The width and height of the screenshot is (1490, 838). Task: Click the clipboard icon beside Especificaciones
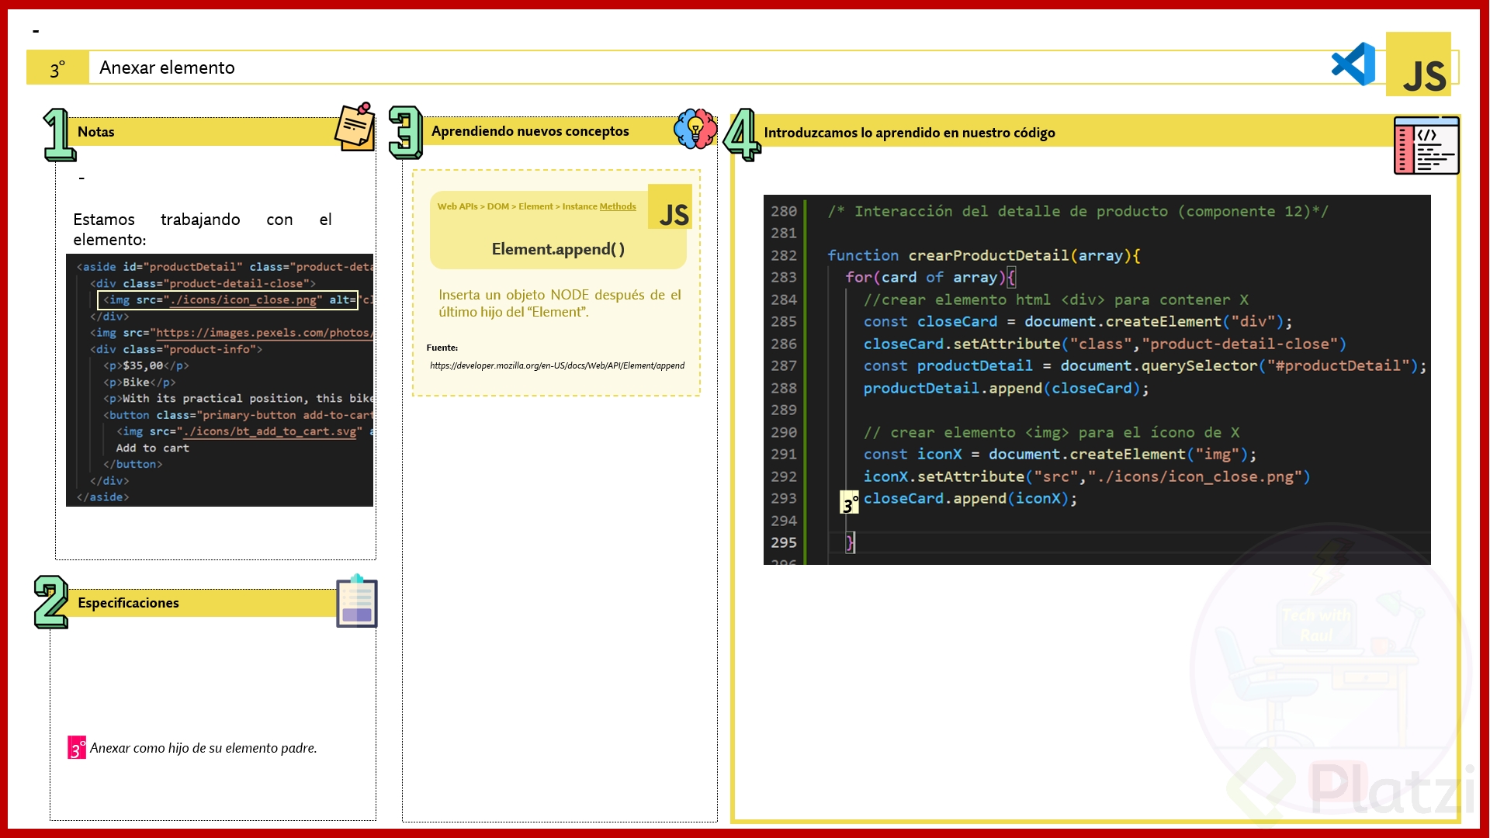[x=357, y=601]
